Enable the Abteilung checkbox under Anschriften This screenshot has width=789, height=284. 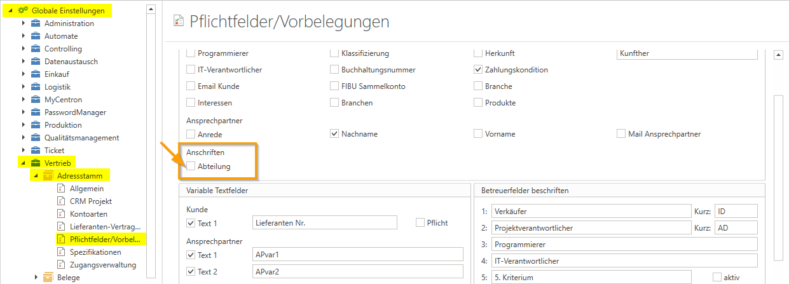pos(191,166)
